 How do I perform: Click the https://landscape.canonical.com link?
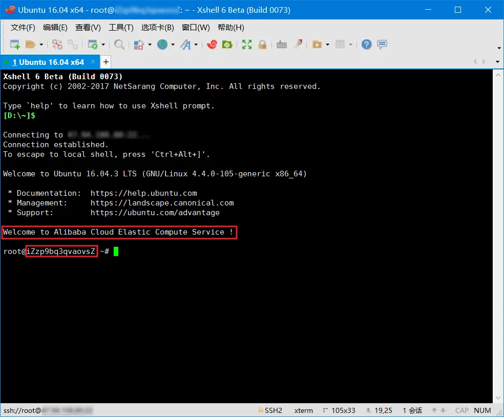pos(162,203)
